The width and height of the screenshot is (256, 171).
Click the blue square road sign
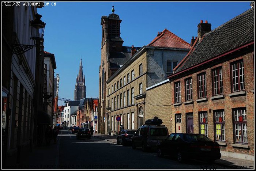click(96, 118)
